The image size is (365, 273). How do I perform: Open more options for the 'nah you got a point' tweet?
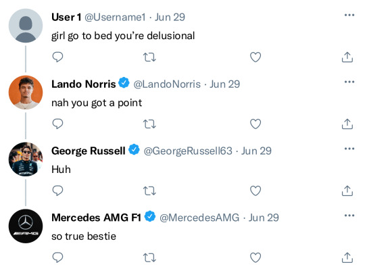pyautogui.click(x=349, y=82)
